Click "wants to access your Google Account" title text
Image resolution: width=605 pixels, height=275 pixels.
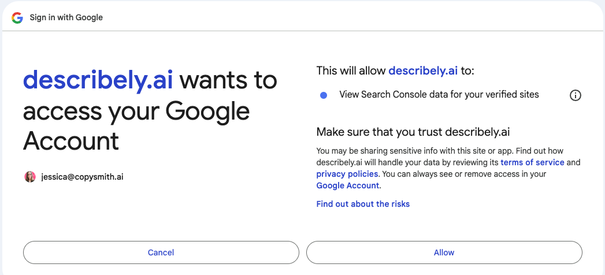coord(150,111)
